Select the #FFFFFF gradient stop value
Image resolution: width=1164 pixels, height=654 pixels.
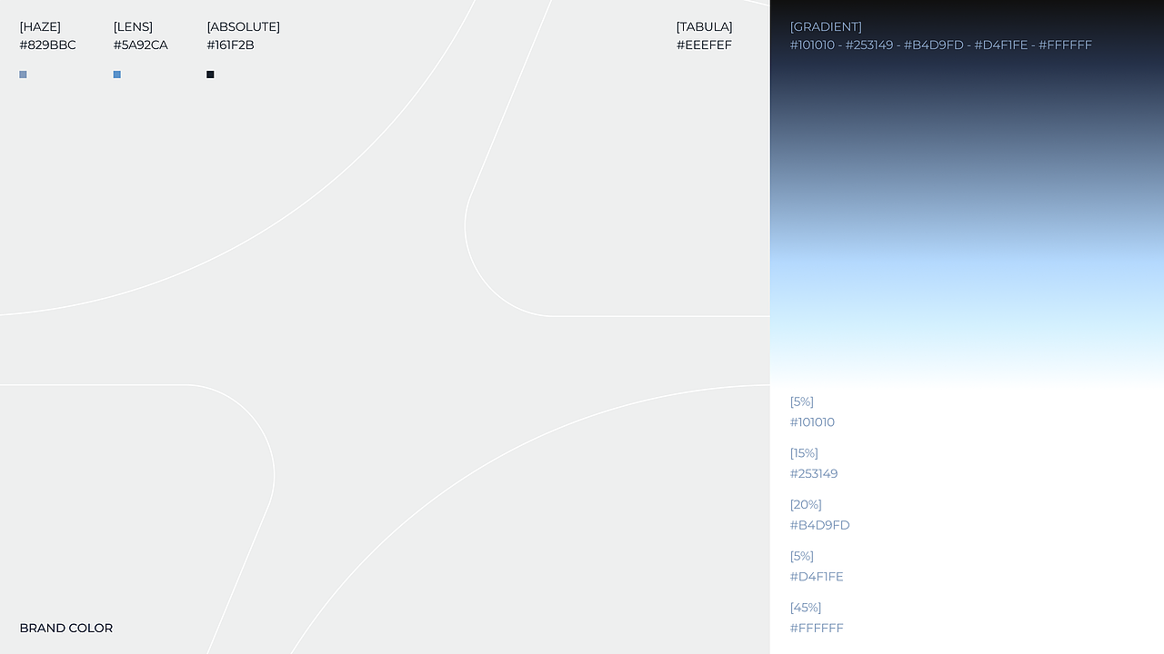point(817,628)
